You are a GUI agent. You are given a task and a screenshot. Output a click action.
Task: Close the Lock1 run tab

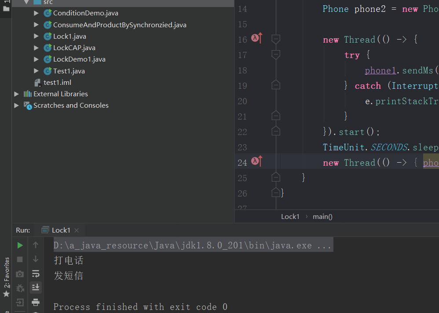(x=77, y=230)
